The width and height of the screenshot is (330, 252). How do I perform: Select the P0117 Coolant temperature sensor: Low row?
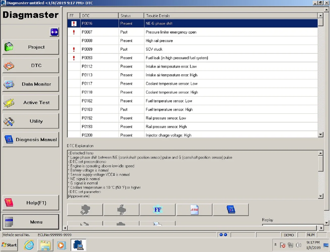[192, 83]
